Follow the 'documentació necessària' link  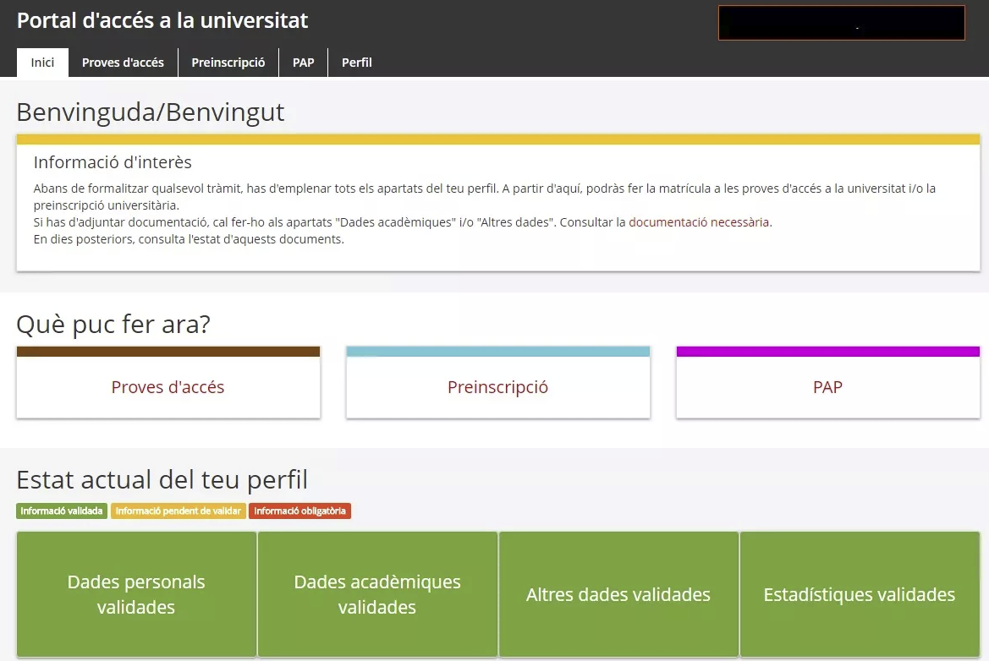pyautogui.click(x=699, y=222)
